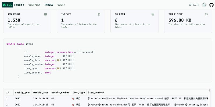Click the Indexes card database icon
This screenshot has width=215, height=107.
point(99,14)
